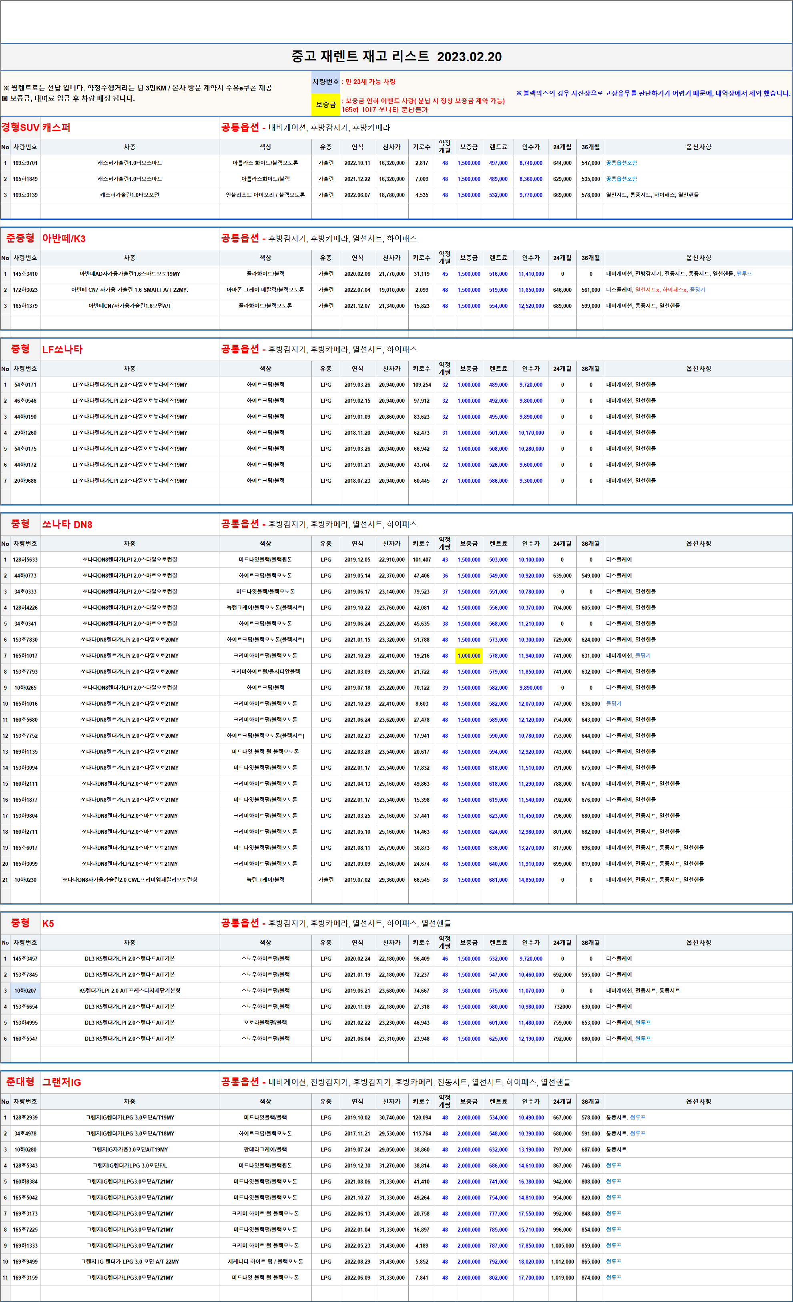
Task: Select car number 165호6017
Action: click(25, 848)
